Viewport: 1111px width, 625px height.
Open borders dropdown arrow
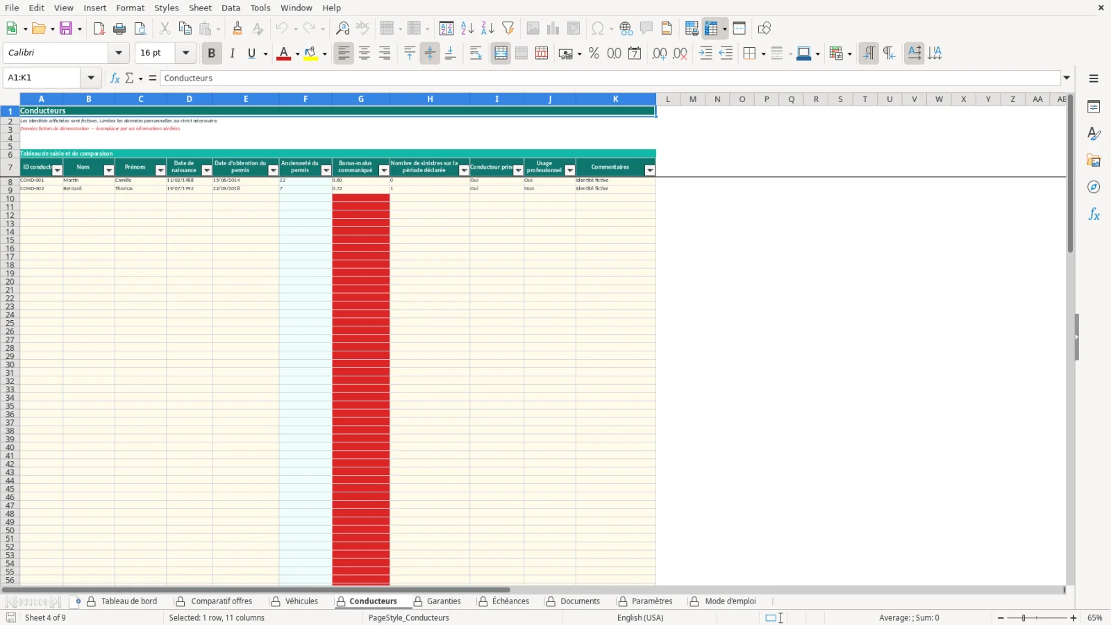763,54
